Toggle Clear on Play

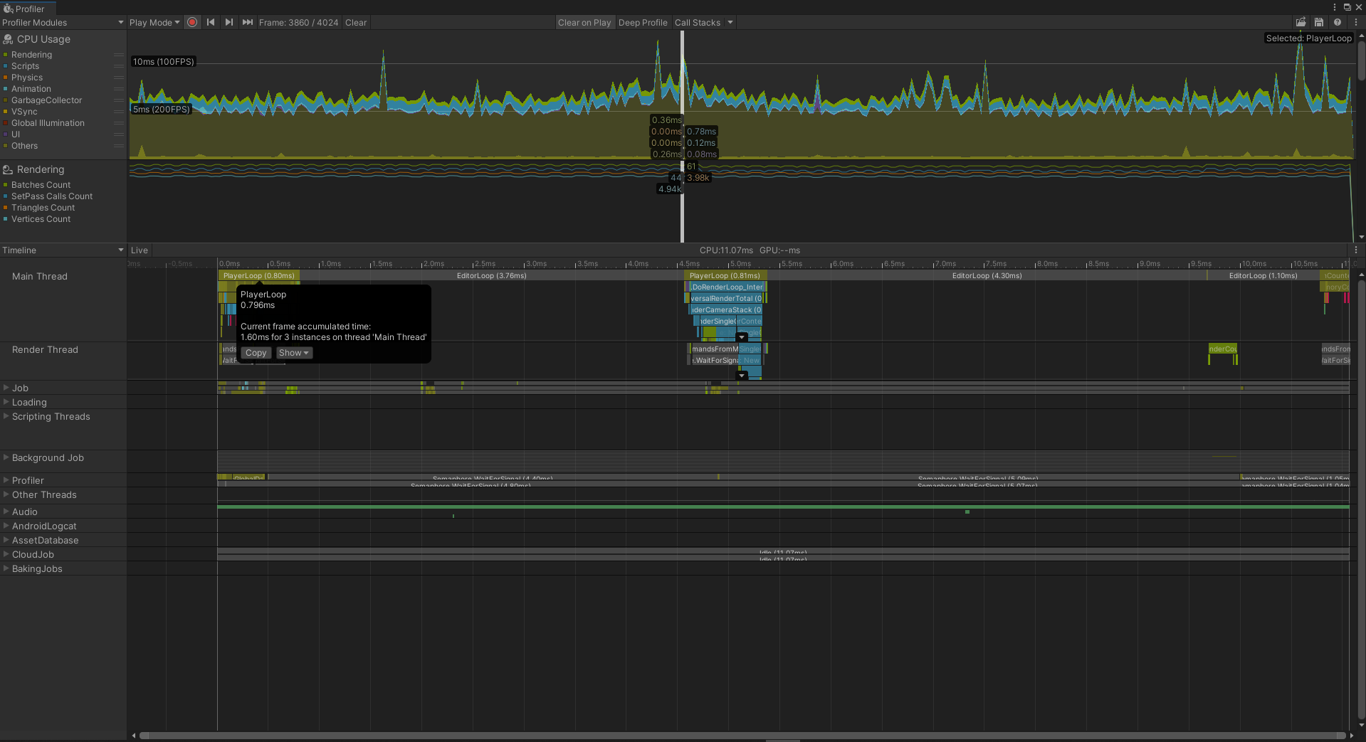pos(584,22)
